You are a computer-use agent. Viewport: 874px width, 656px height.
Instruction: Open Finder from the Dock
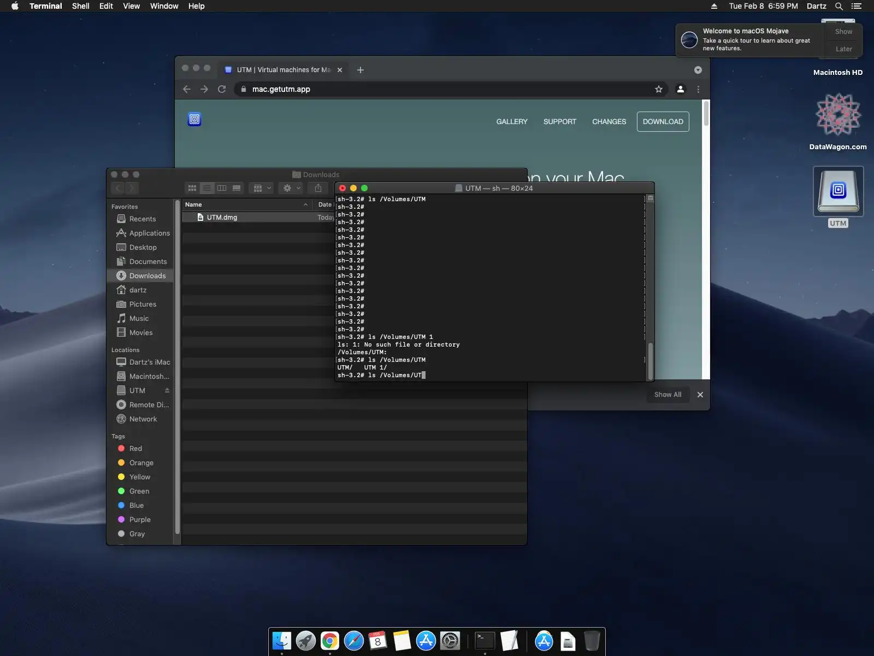point(282,641)
